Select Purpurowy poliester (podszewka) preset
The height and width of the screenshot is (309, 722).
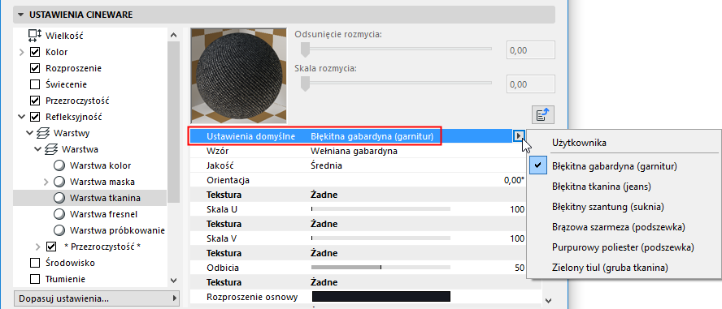coord(623,247)
